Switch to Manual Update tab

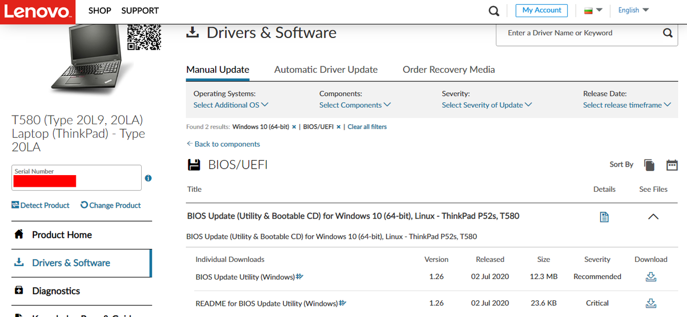217,70
